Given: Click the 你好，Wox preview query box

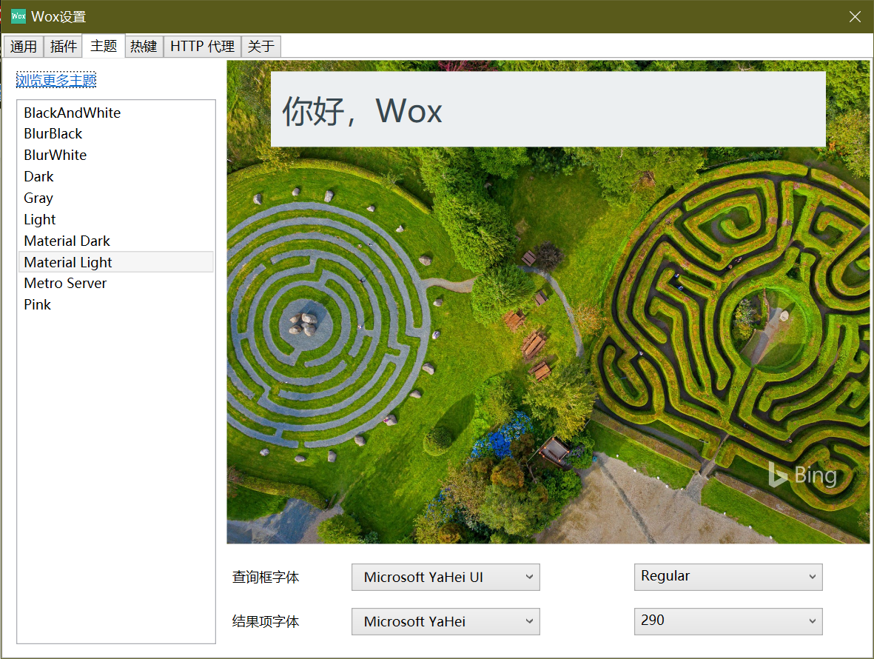Looking at the screenshot, I should (x=548, y=110).
